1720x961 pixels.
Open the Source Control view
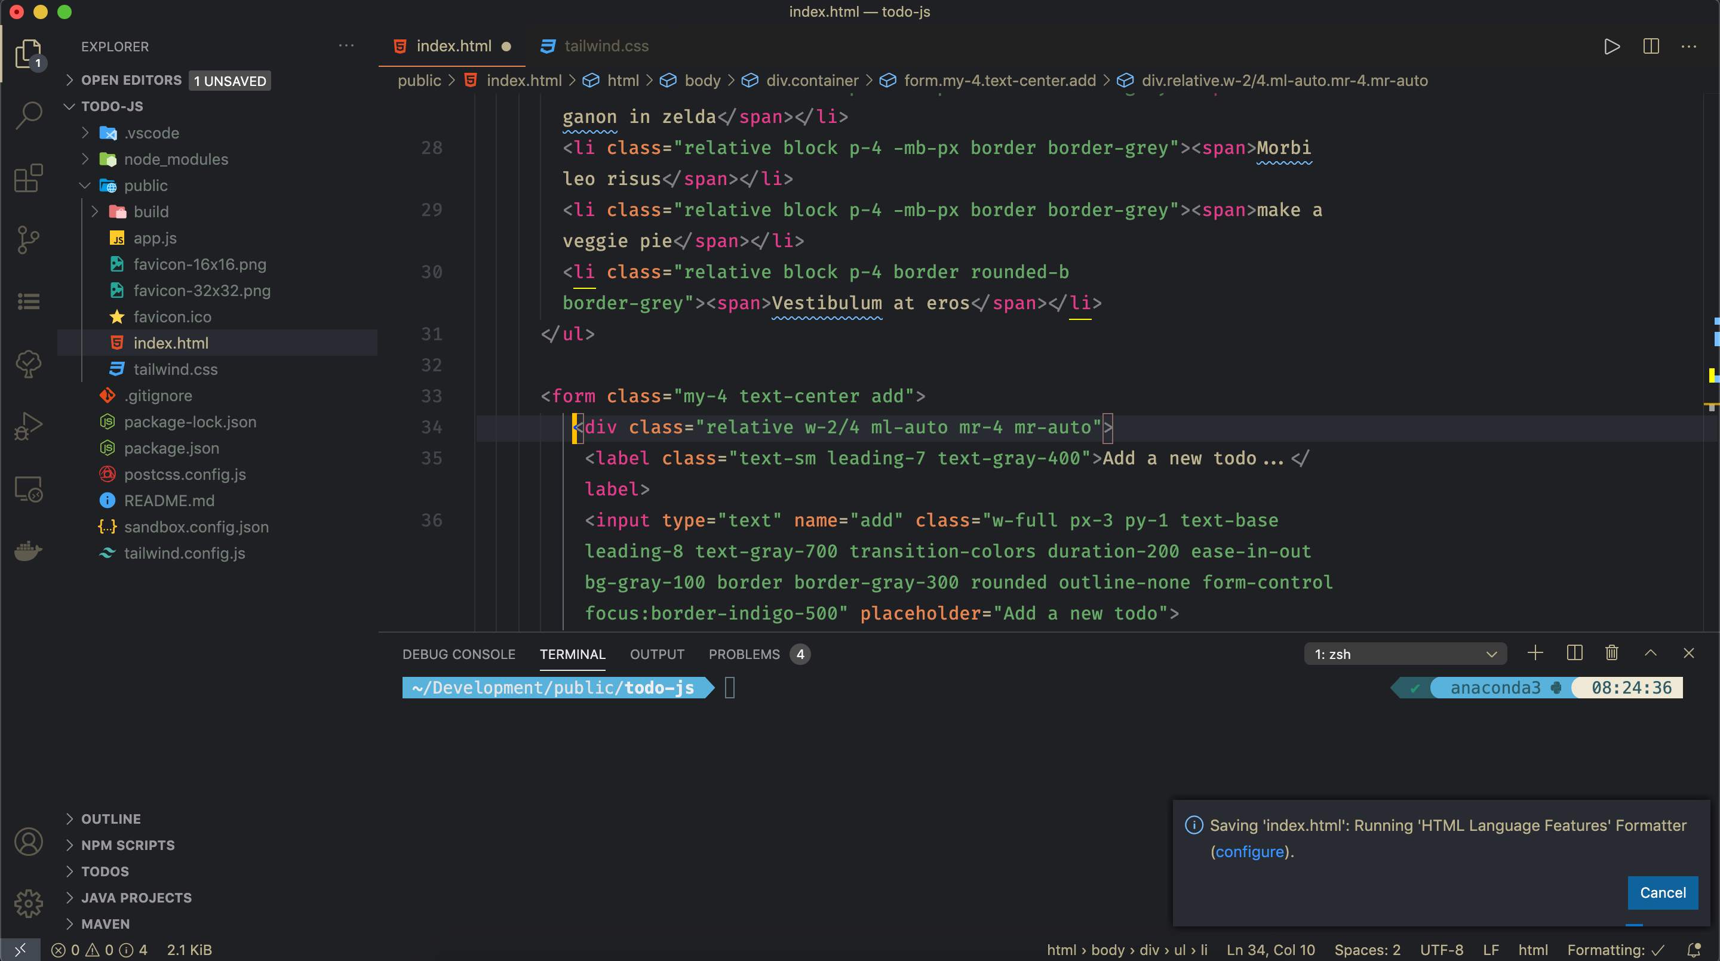29,239
